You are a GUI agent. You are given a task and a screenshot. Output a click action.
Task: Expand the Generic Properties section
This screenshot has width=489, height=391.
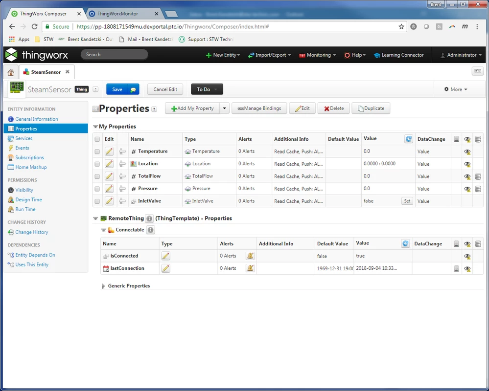point(103,286)
